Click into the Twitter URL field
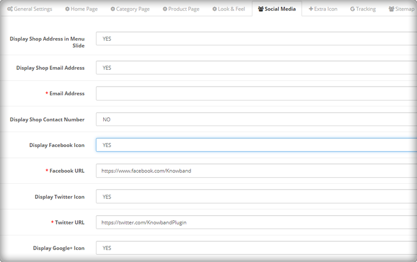The width and height of the screenshot is (417, 262). (256, 222)
